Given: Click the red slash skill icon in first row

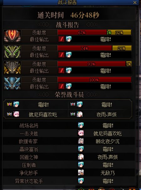Looking at the screenshot, I should pos(61,39).
